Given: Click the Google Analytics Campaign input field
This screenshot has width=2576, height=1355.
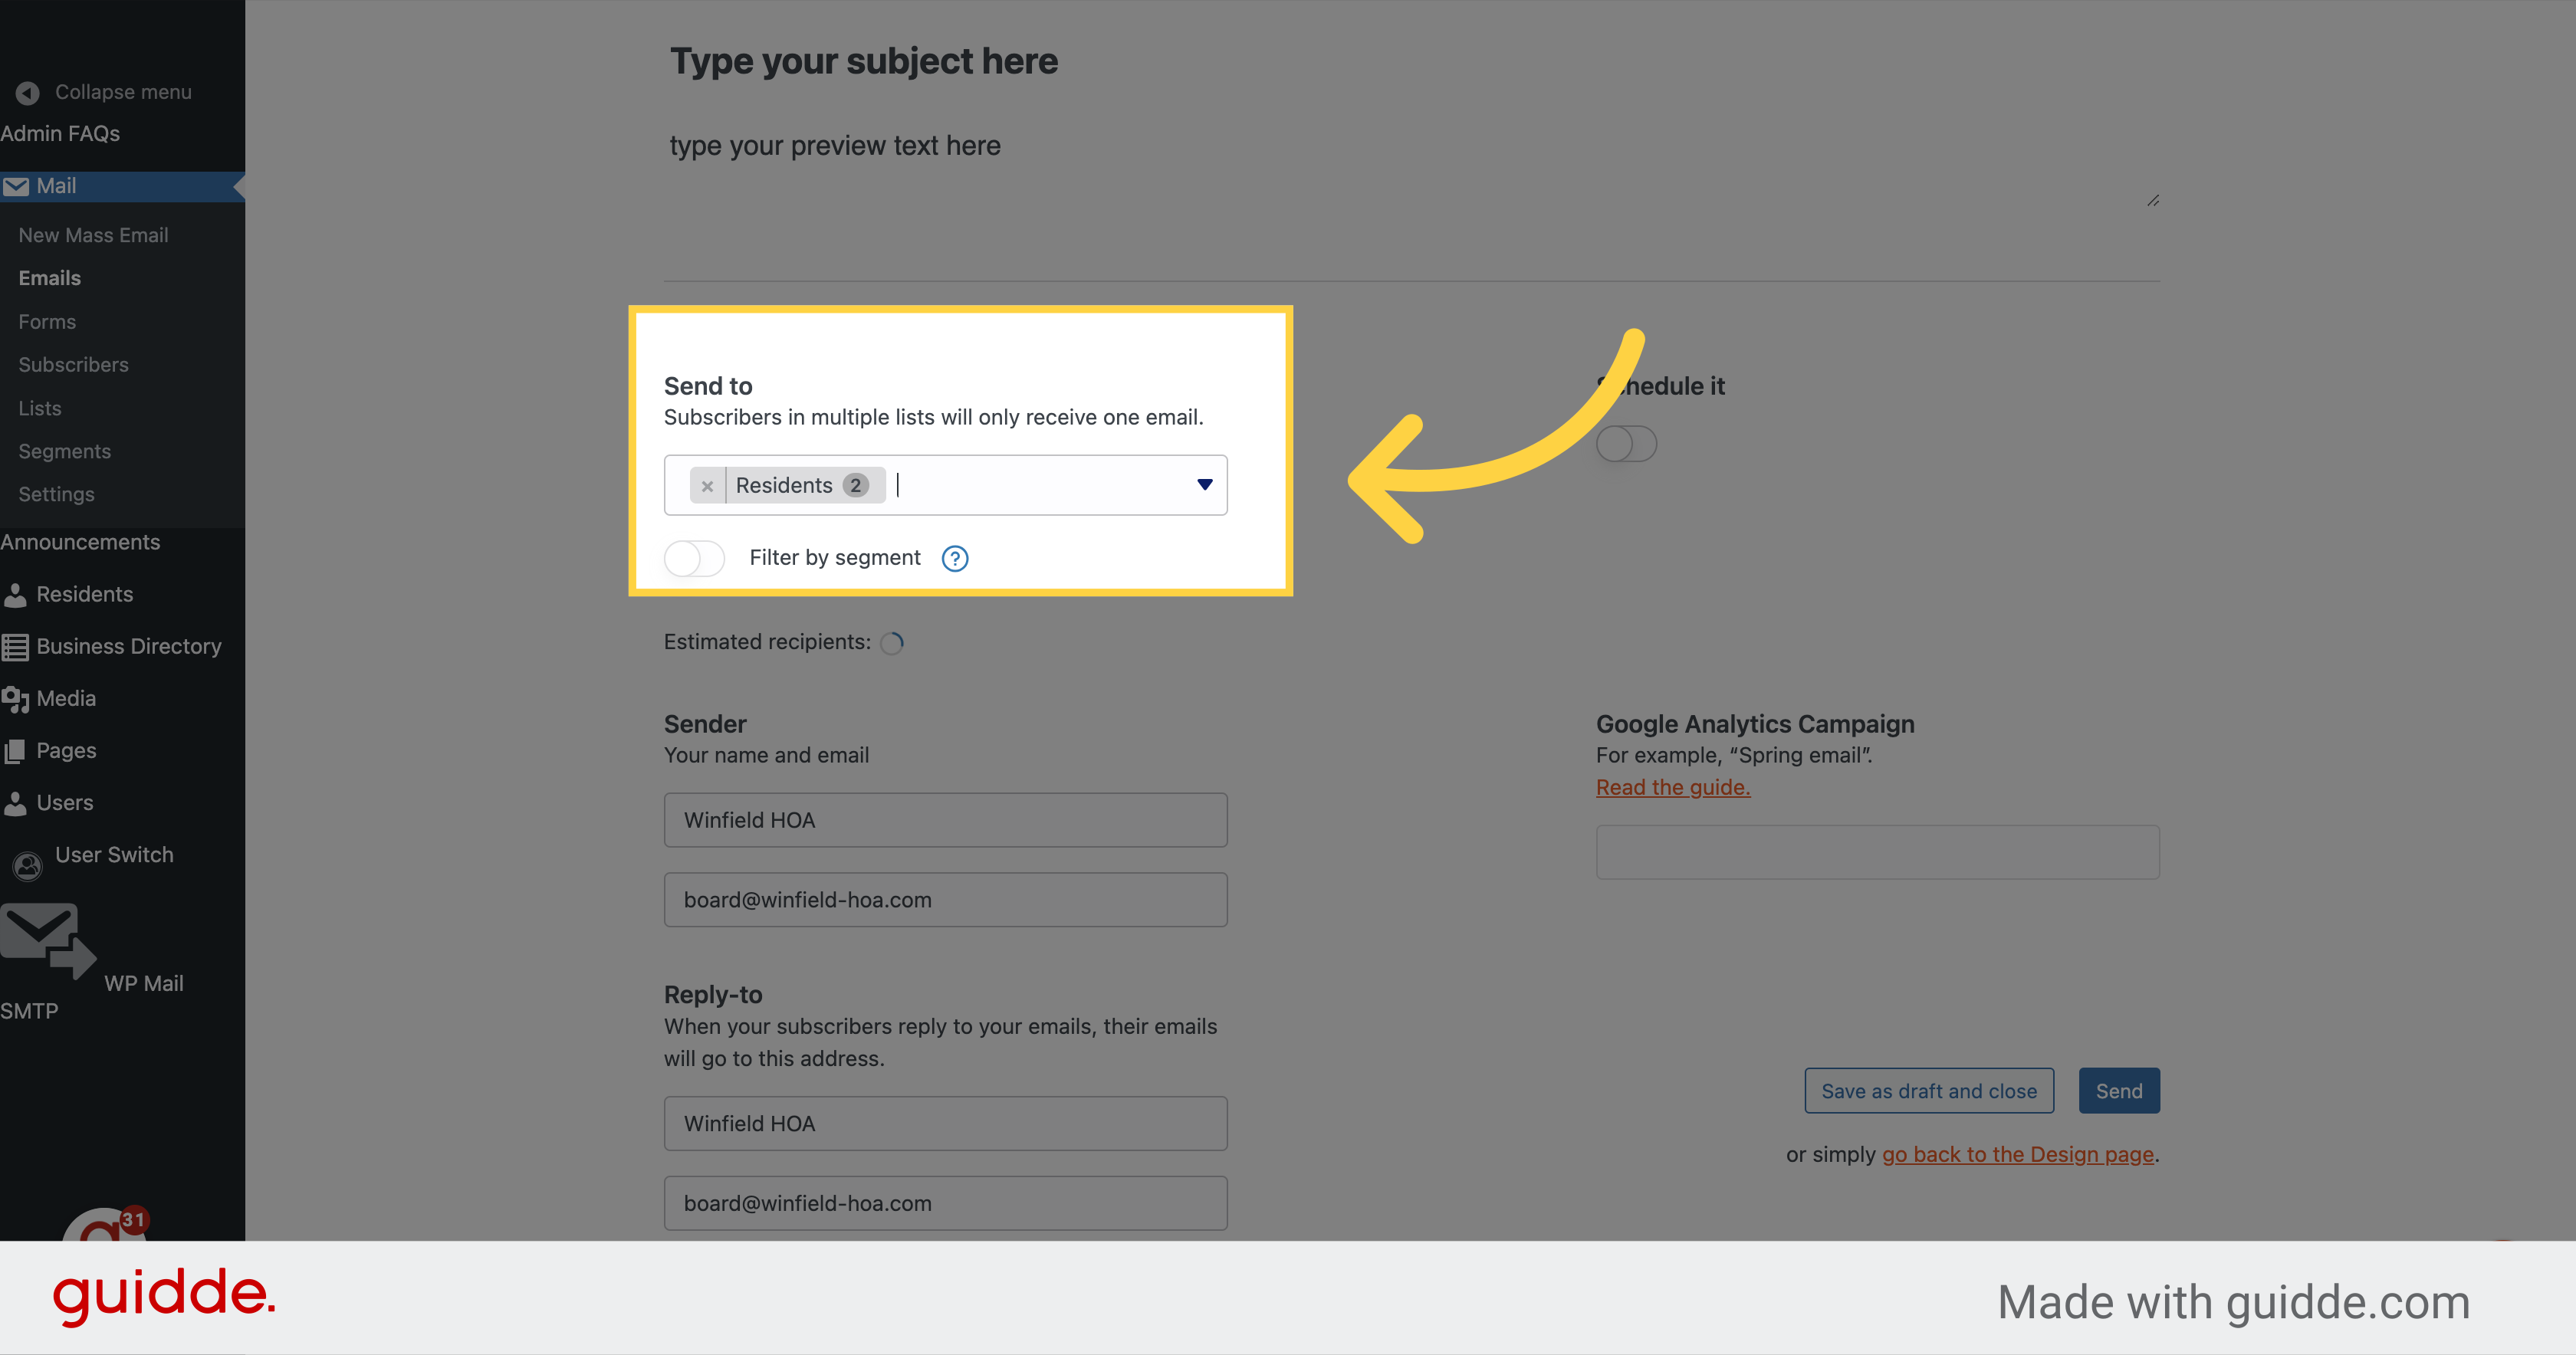Looking at the screenshot, I should [1877, 852].
